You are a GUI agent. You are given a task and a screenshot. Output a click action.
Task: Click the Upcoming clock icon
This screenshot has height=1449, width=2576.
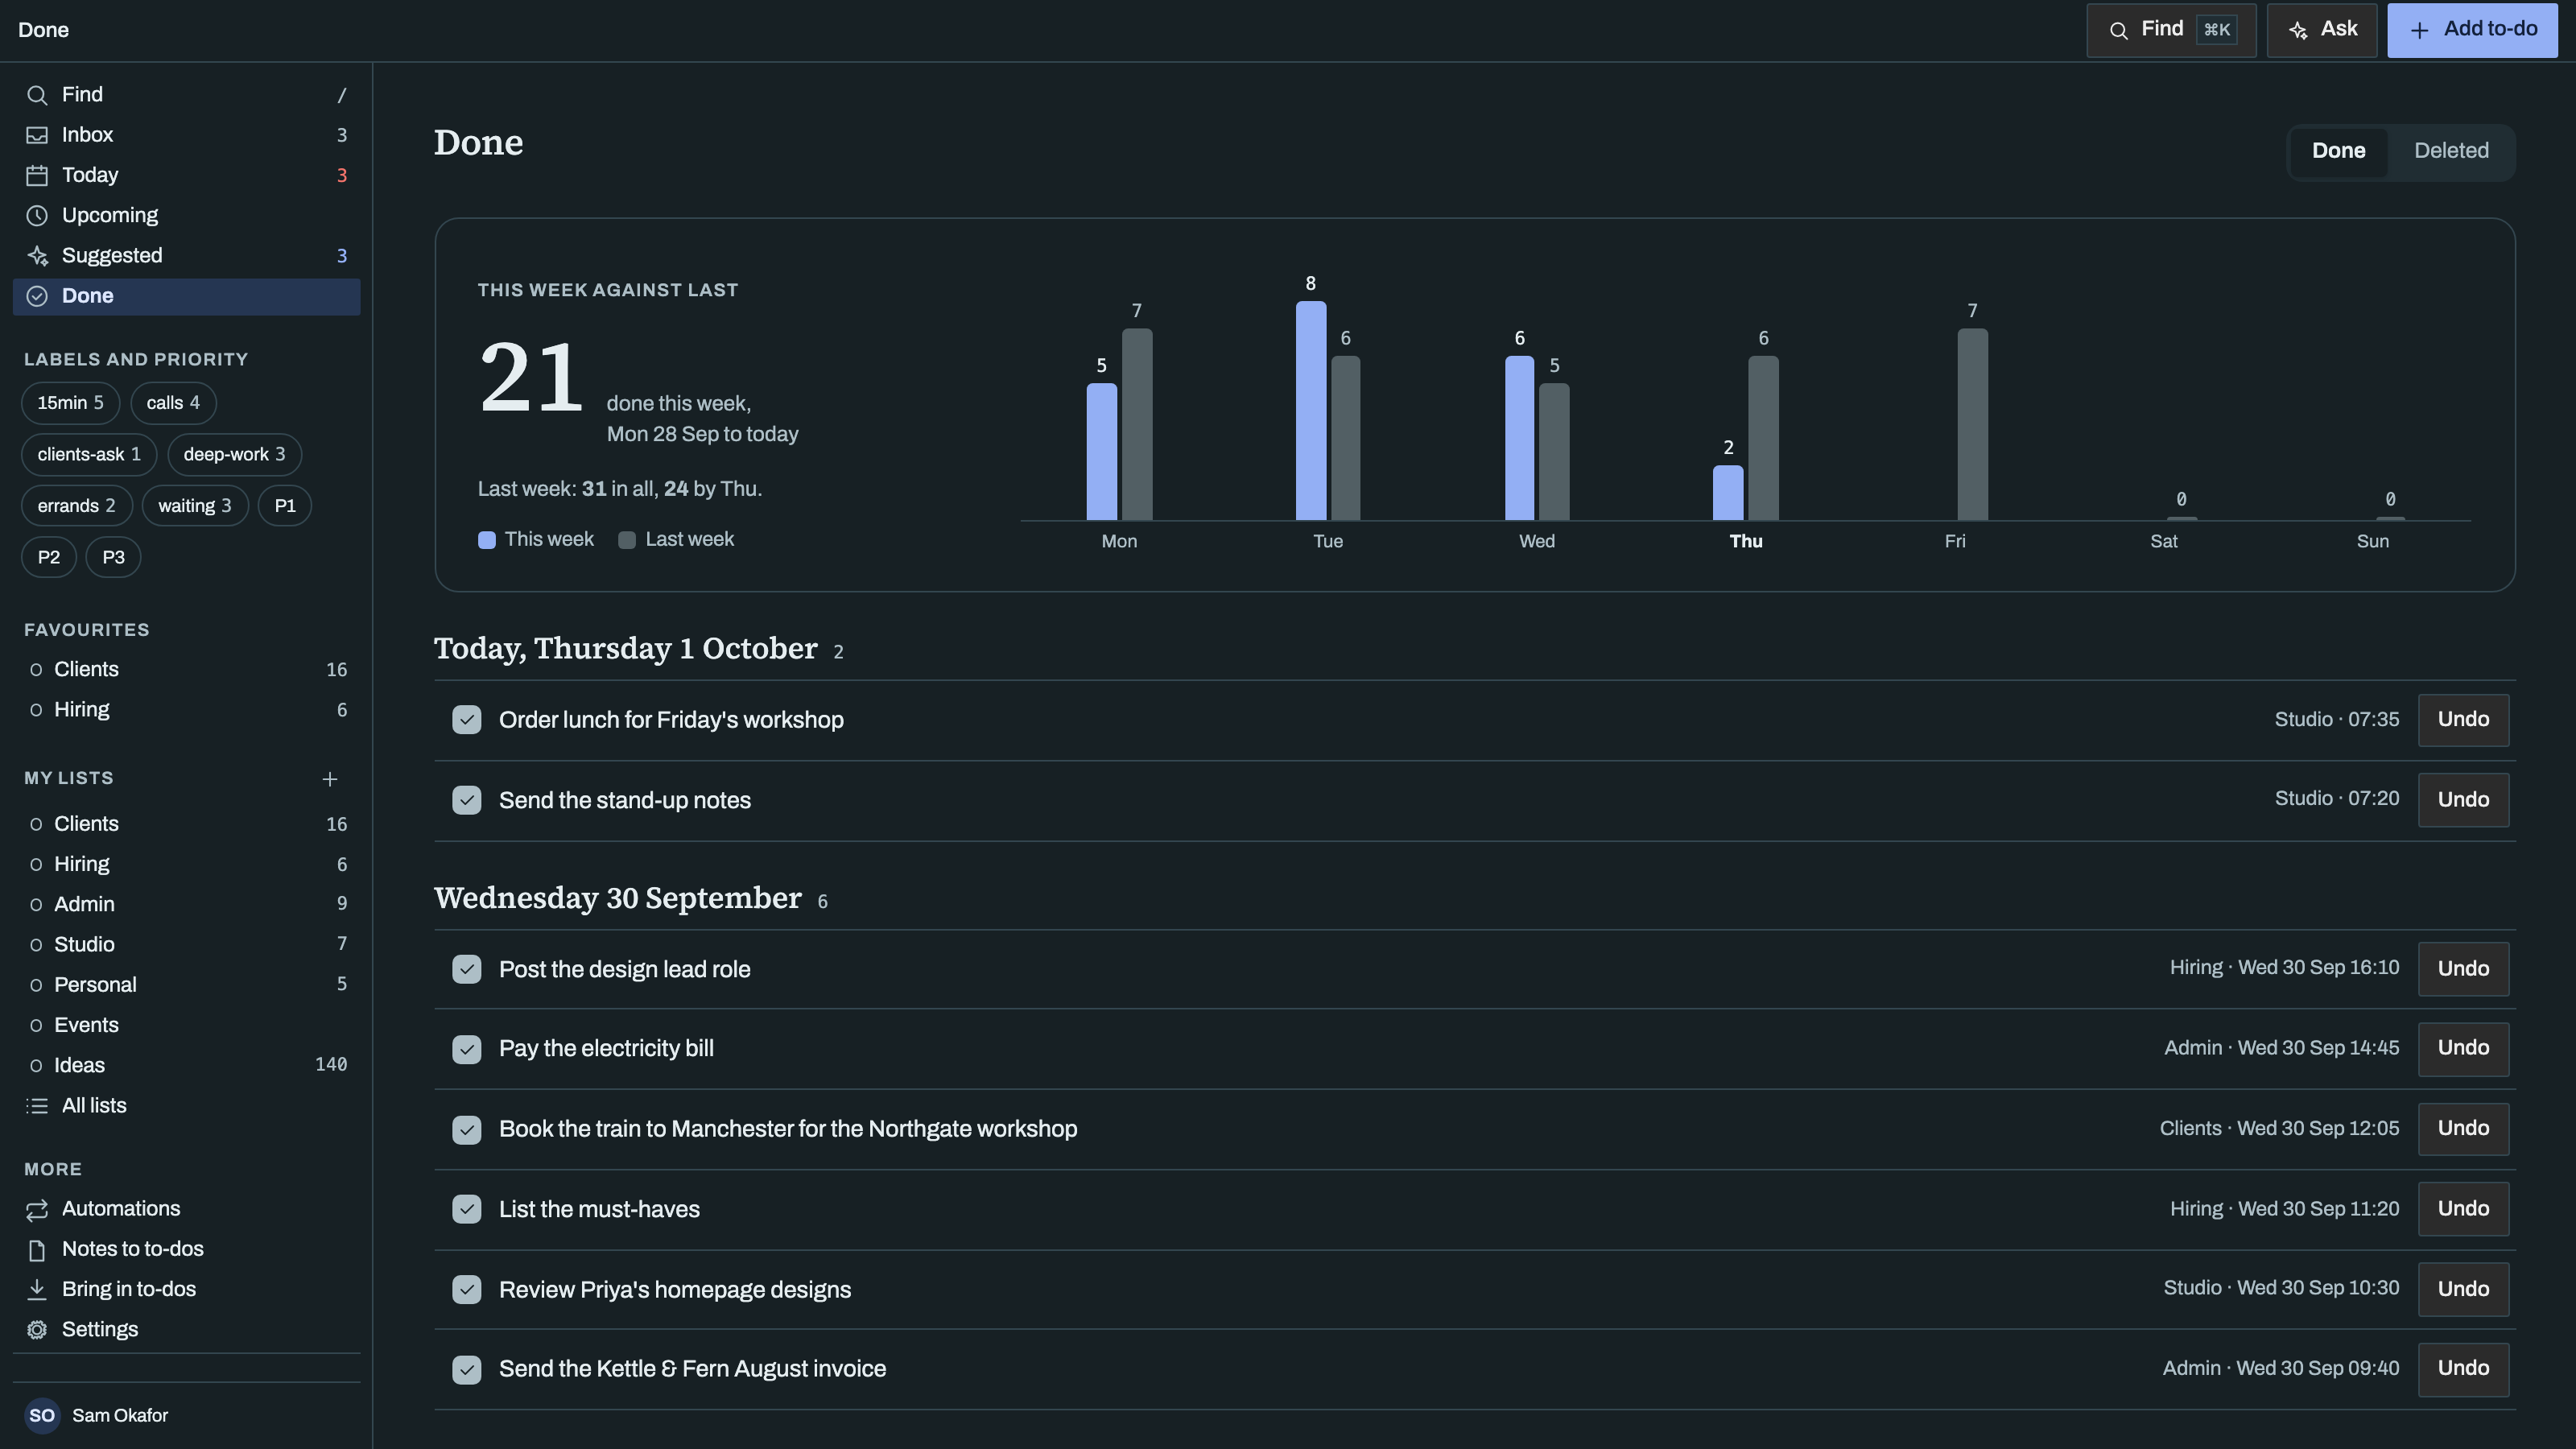[37, 216]
